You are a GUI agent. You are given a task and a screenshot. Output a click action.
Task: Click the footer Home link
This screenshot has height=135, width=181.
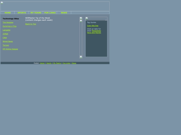point(42,63)
